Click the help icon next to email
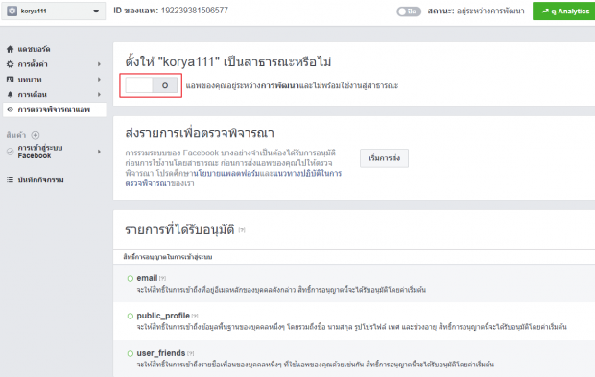The image size is (595, 377). (x=162, y=278)
